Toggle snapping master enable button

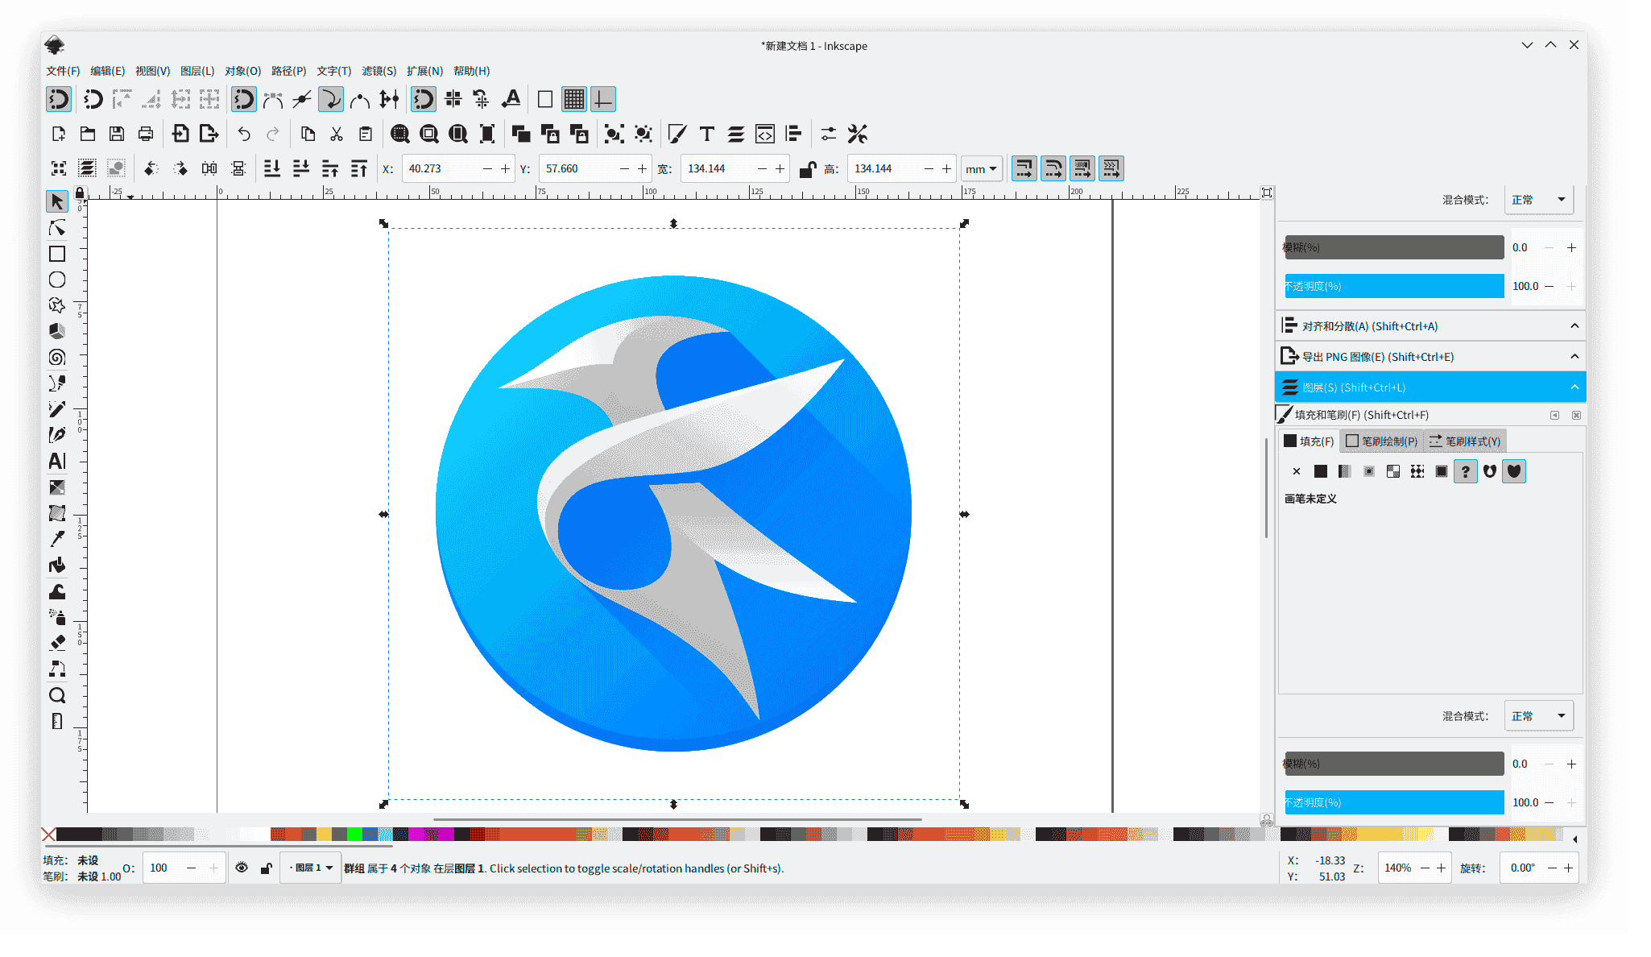[59, 99]
